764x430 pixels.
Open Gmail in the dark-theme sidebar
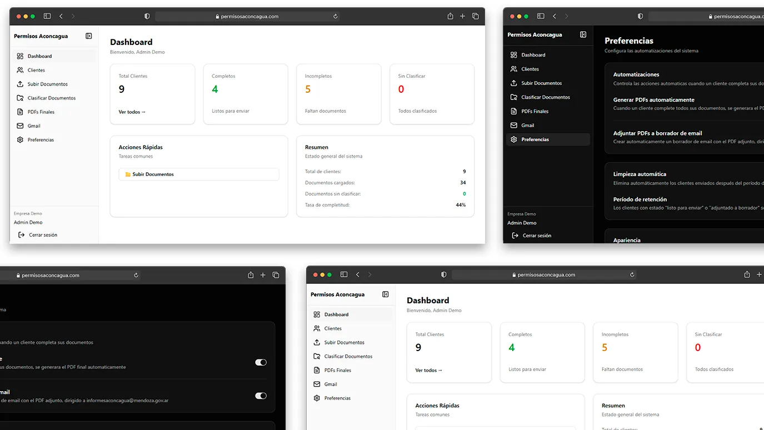point(527,125)
